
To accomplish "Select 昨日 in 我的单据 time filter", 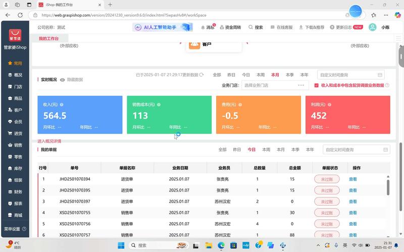I will pyautogui.click(x=237, y=150).
